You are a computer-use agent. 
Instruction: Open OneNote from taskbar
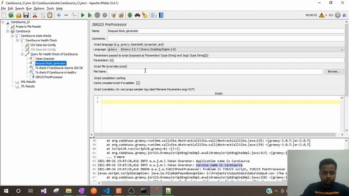[81, 191]
